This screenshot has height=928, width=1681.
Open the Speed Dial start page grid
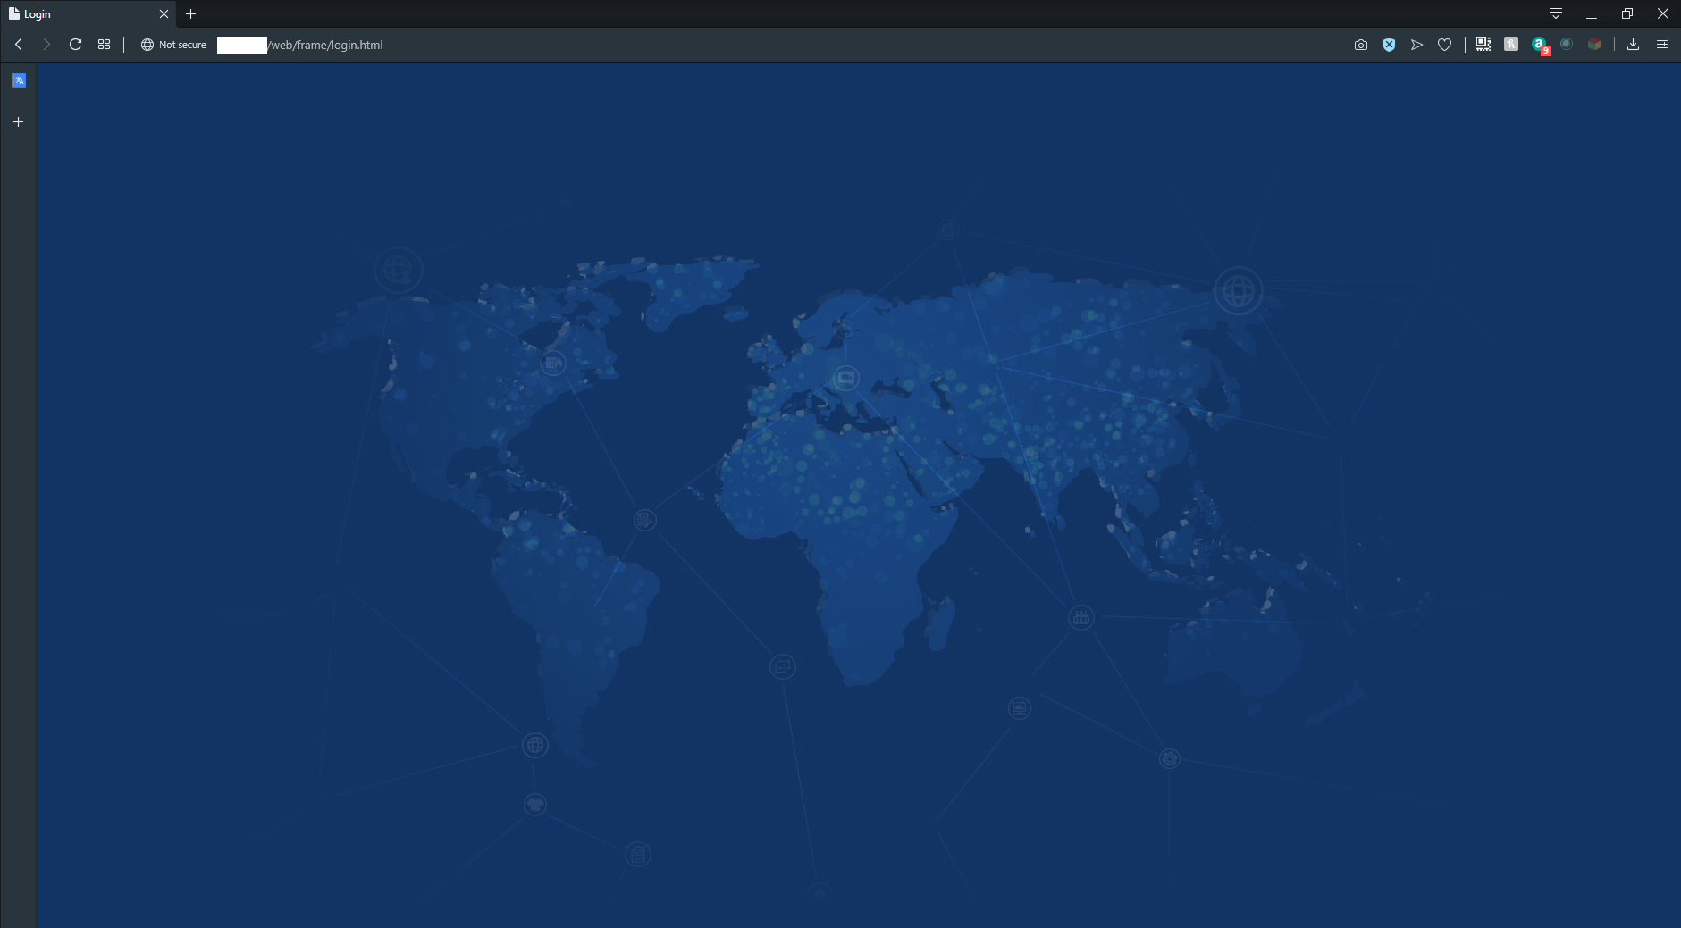click(x=105, y=45)
